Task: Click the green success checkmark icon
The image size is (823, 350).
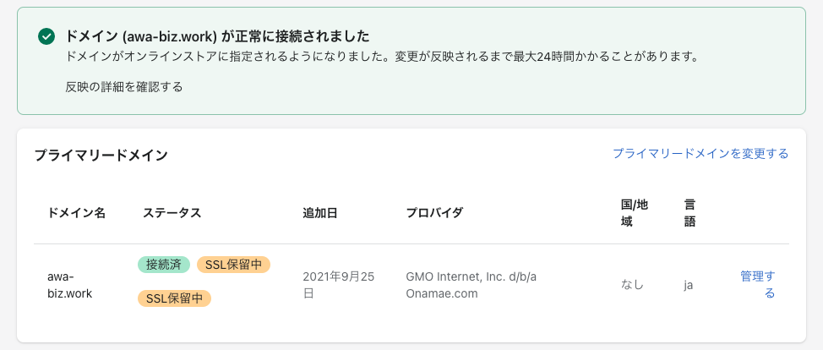Action: [46, 37]
